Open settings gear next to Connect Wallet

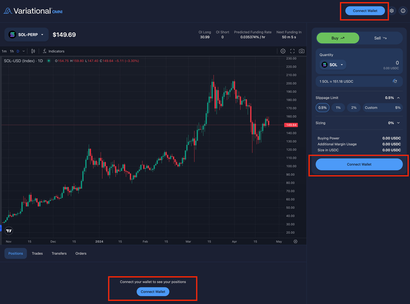(392, 11)
